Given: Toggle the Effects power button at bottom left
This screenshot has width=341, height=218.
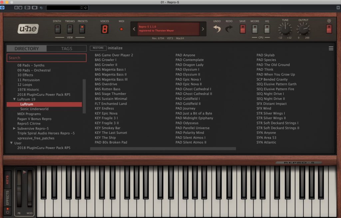Looking at the screenshot, I should [x=7, y=211].
